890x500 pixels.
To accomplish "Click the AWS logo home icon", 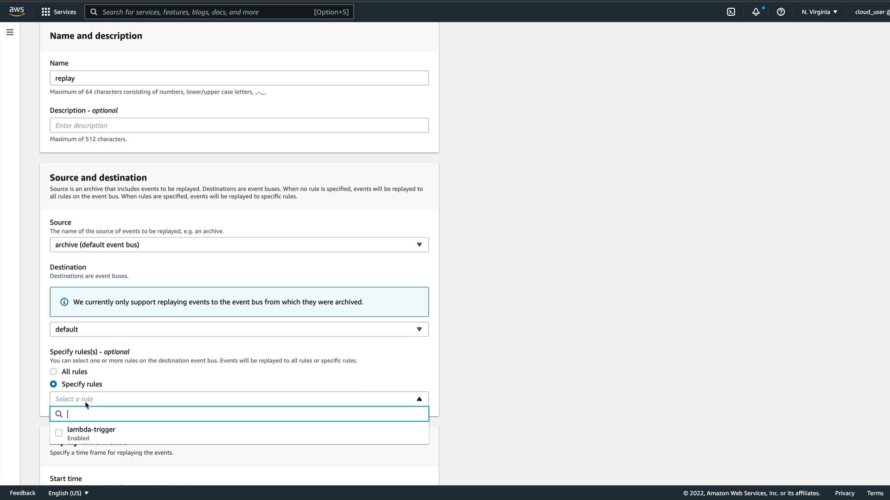I will click(16, 12).
